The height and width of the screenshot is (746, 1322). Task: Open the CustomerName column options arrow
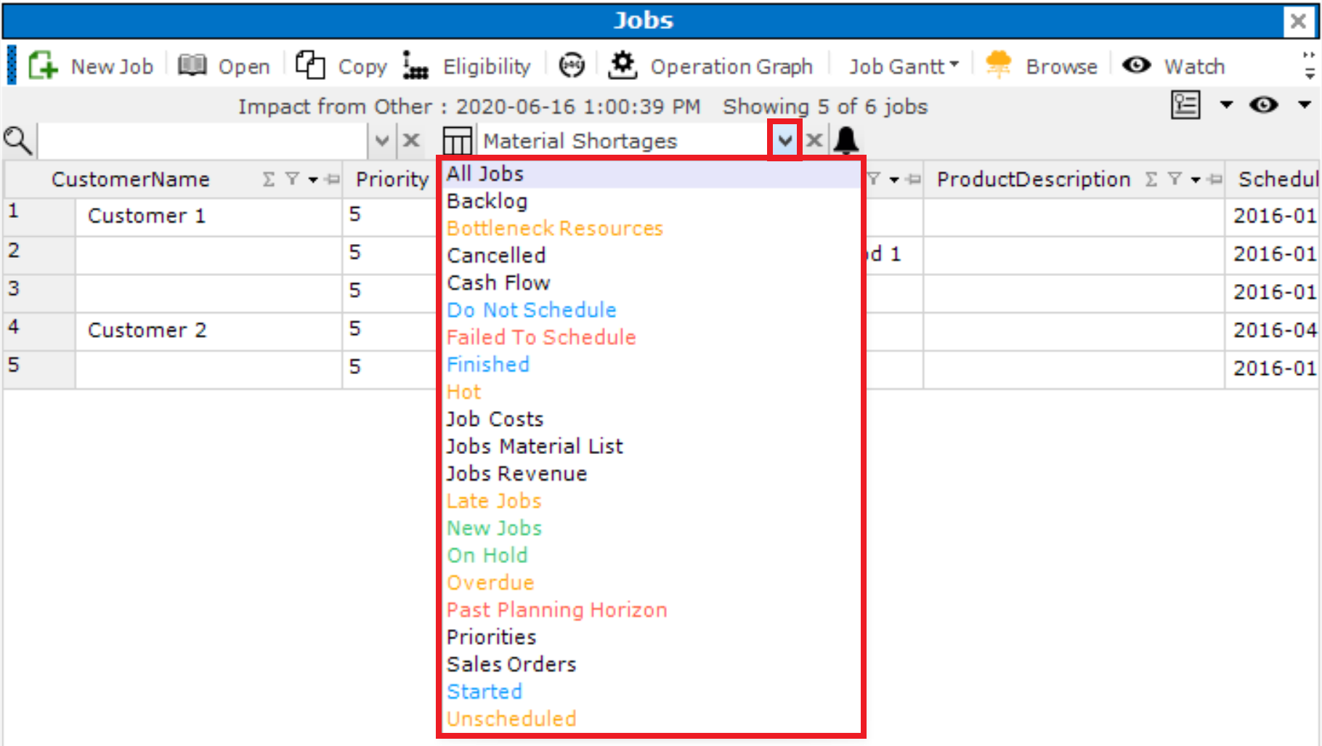tap(313, 179)
